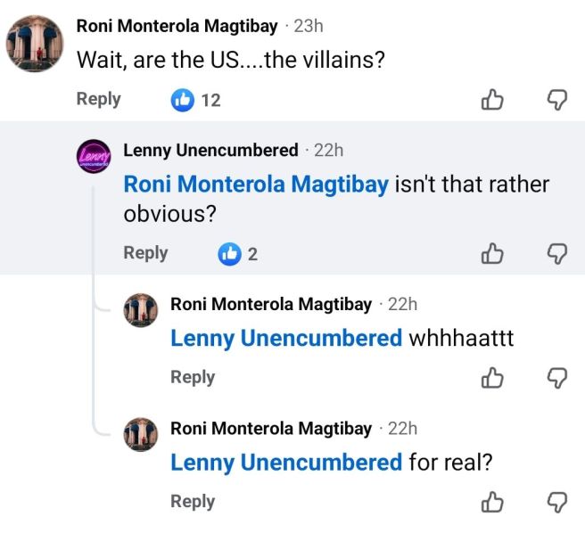Open Lenny Unencumbered mention in "for real?" reply
585x533 pixels.
click(285, 463)
